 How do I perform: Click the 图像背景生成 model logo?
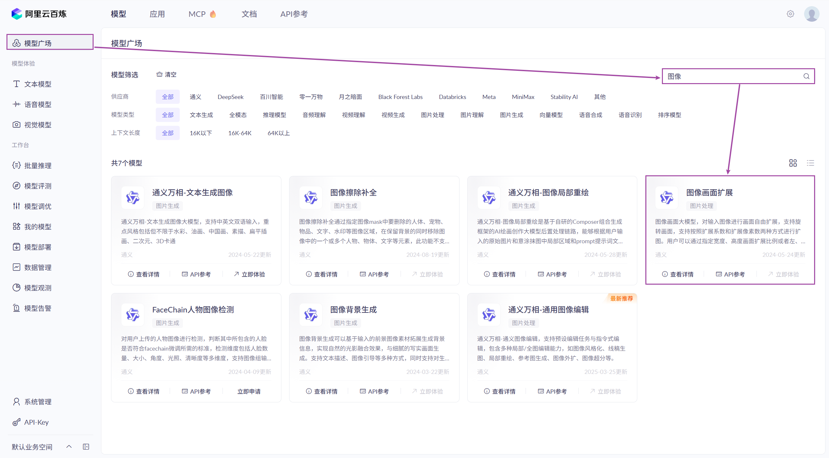point(311,315)
